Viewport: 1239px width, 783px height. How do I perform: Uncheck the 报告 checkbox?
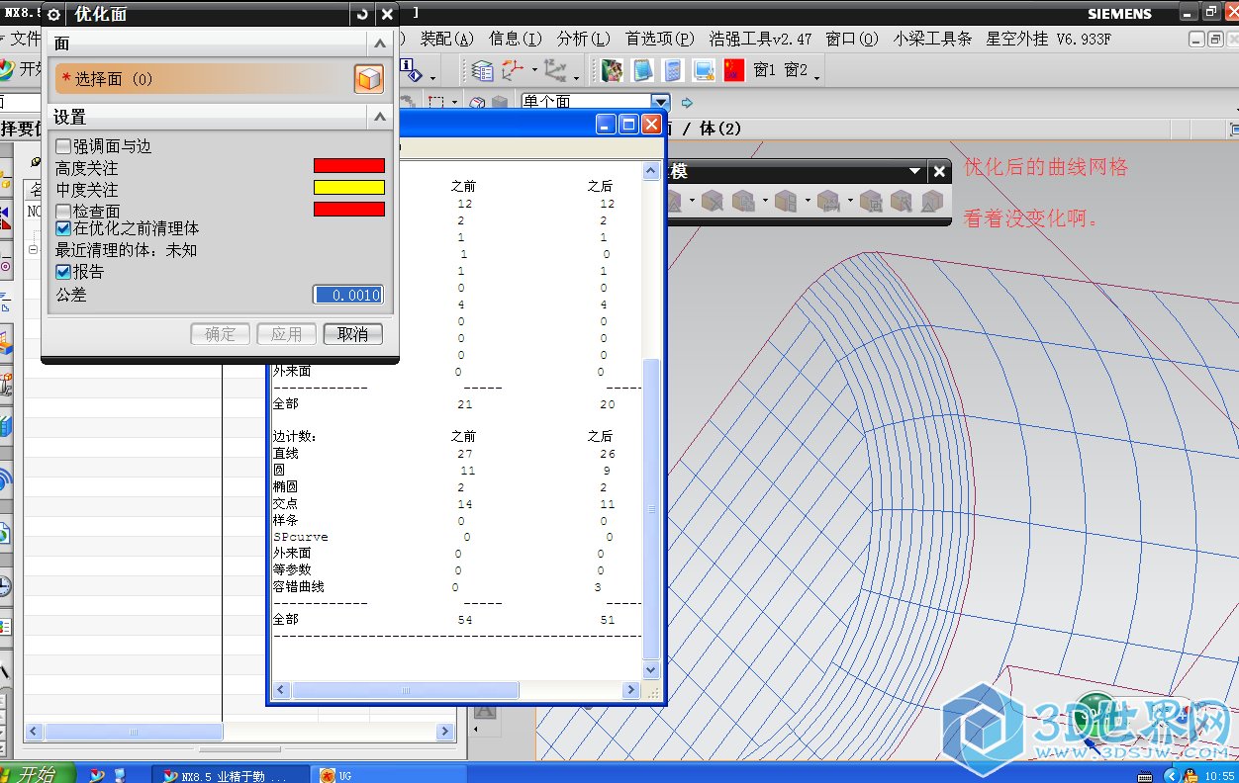(63, 272)
